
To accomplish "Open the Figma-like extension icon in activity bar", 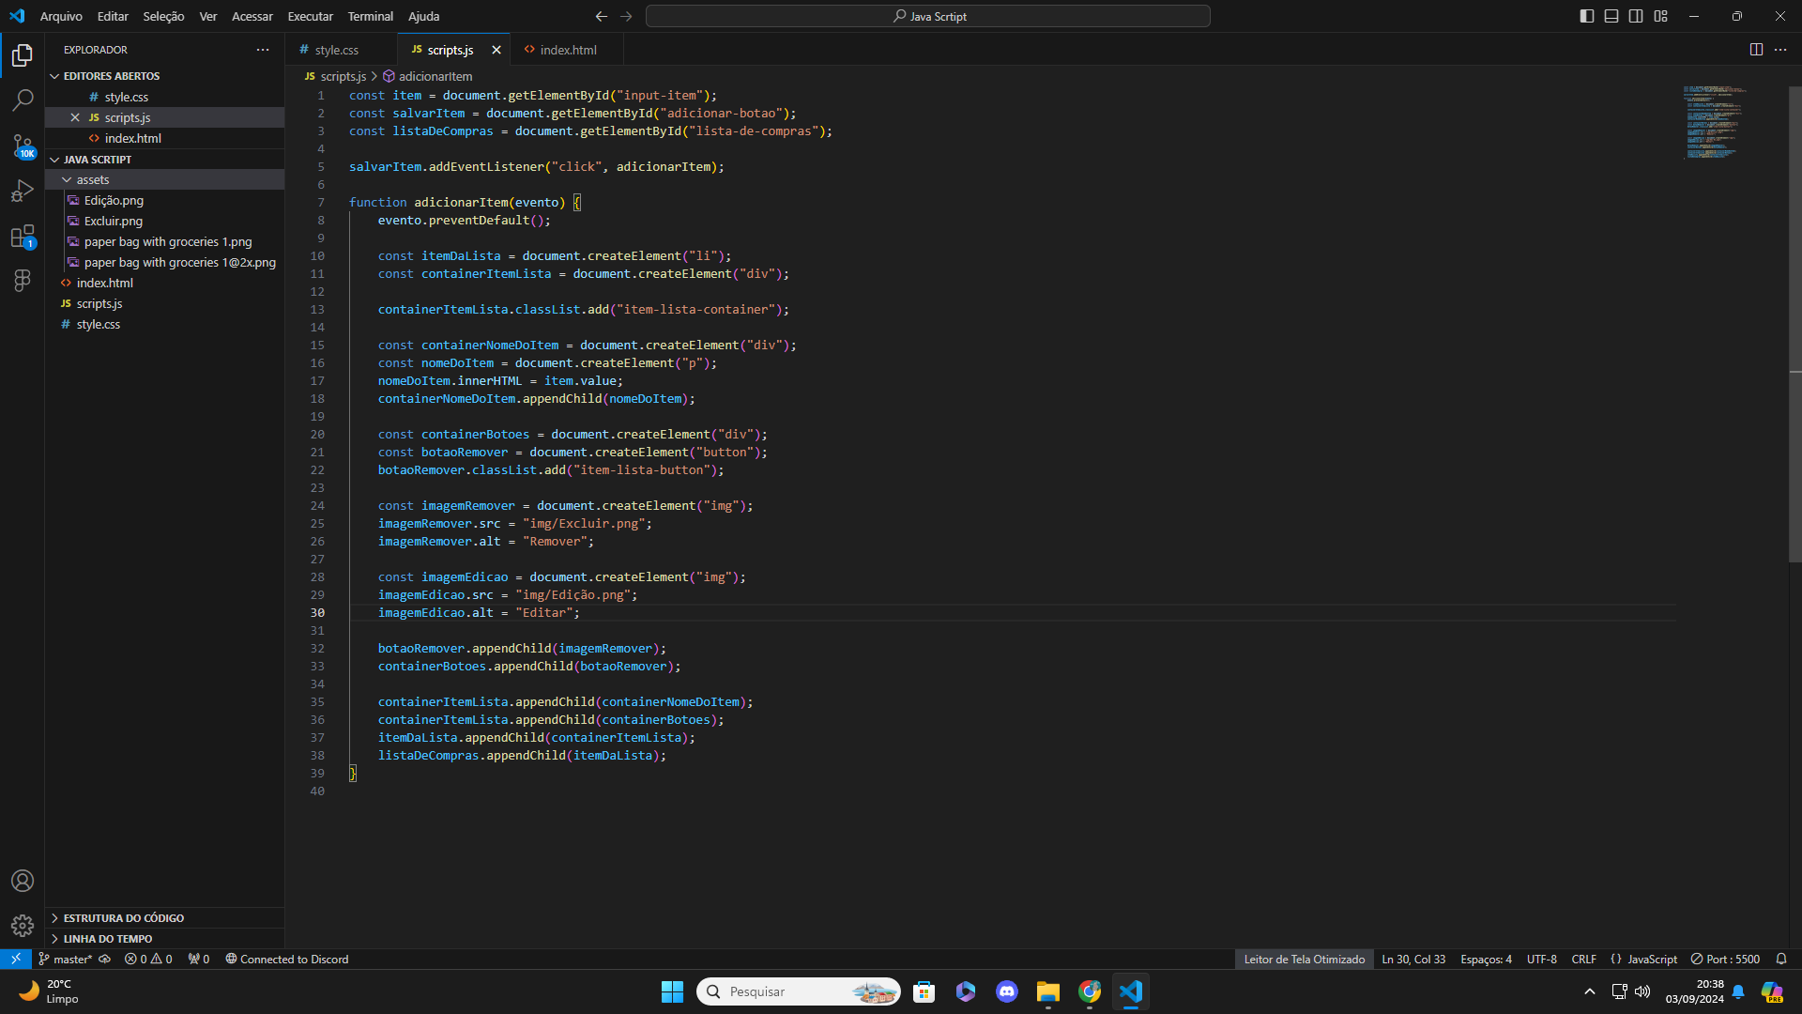I will click(x=23, y=280).
